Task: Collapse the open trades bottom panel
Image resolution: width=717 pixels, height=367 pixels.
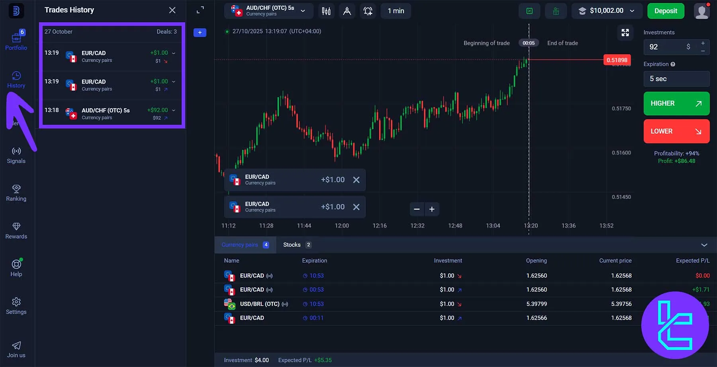Action: 704,245
